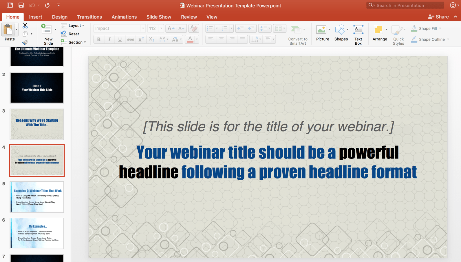The height and width of the screenshot is (262, 461).
Task: Toggle Align Right
Action: pos(232,39)
